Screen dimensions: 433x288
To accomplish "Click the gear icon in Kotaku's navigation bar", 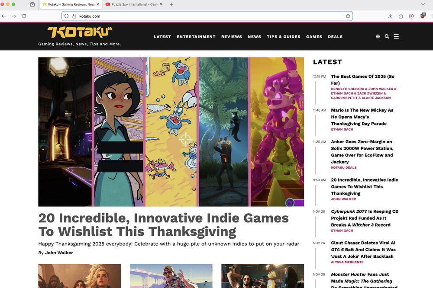I will [x=378, y=36].
